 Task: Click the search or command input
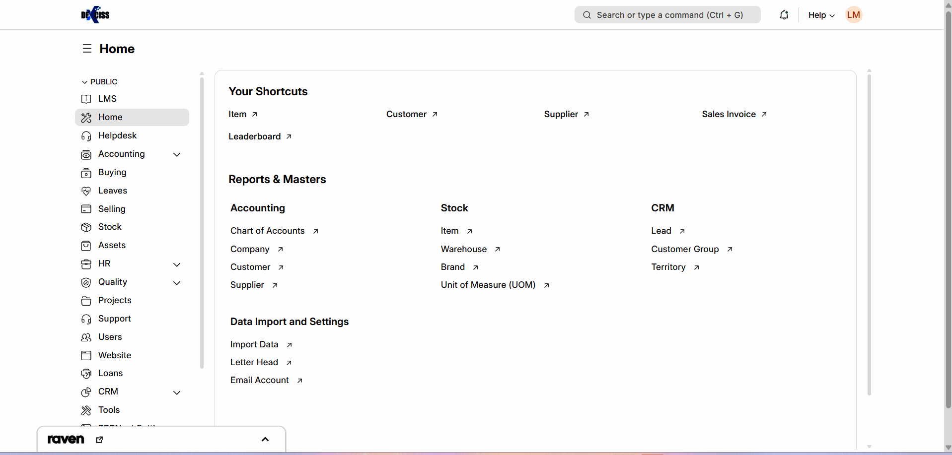click(667, 15)
